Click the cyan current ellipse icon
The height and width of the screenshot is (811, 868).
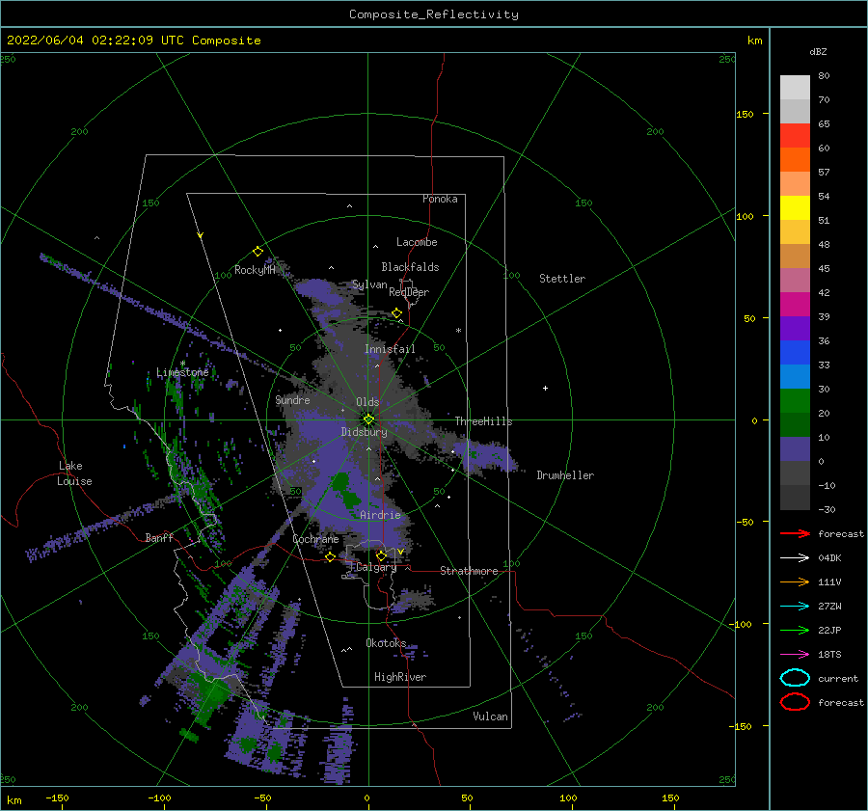[x=795, y=678]
